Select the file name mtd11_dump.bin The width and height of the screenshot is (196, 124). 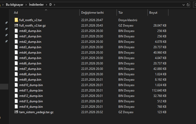(x=31, y=90)
